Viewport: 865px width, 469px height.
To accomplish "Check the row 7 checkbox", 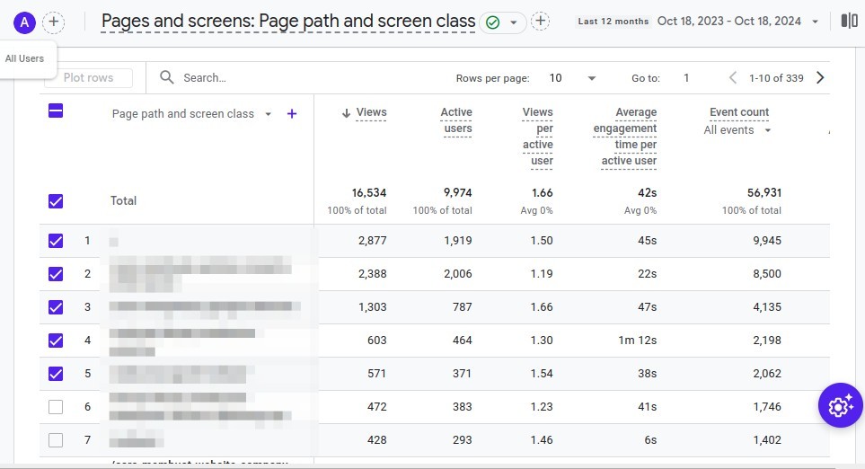I will (56, 440).
